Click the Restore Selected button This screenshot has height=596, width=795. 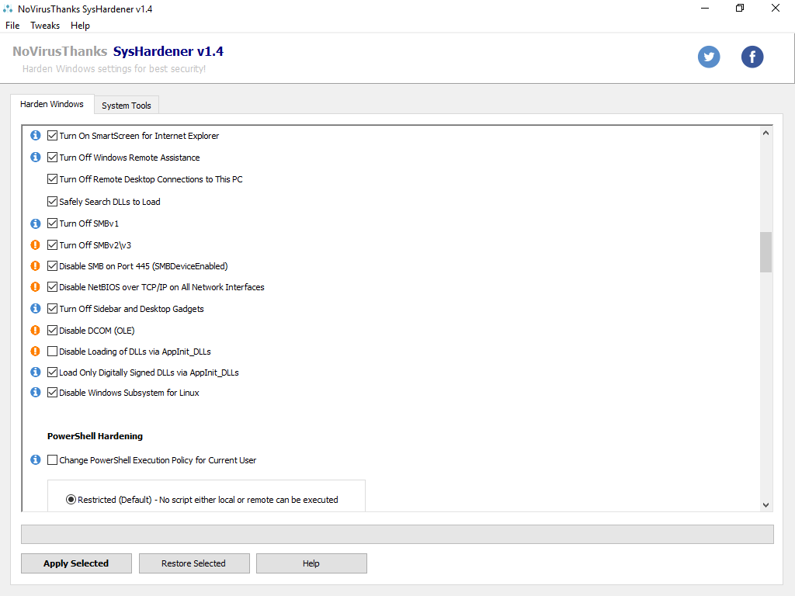[x=193, y=563]
